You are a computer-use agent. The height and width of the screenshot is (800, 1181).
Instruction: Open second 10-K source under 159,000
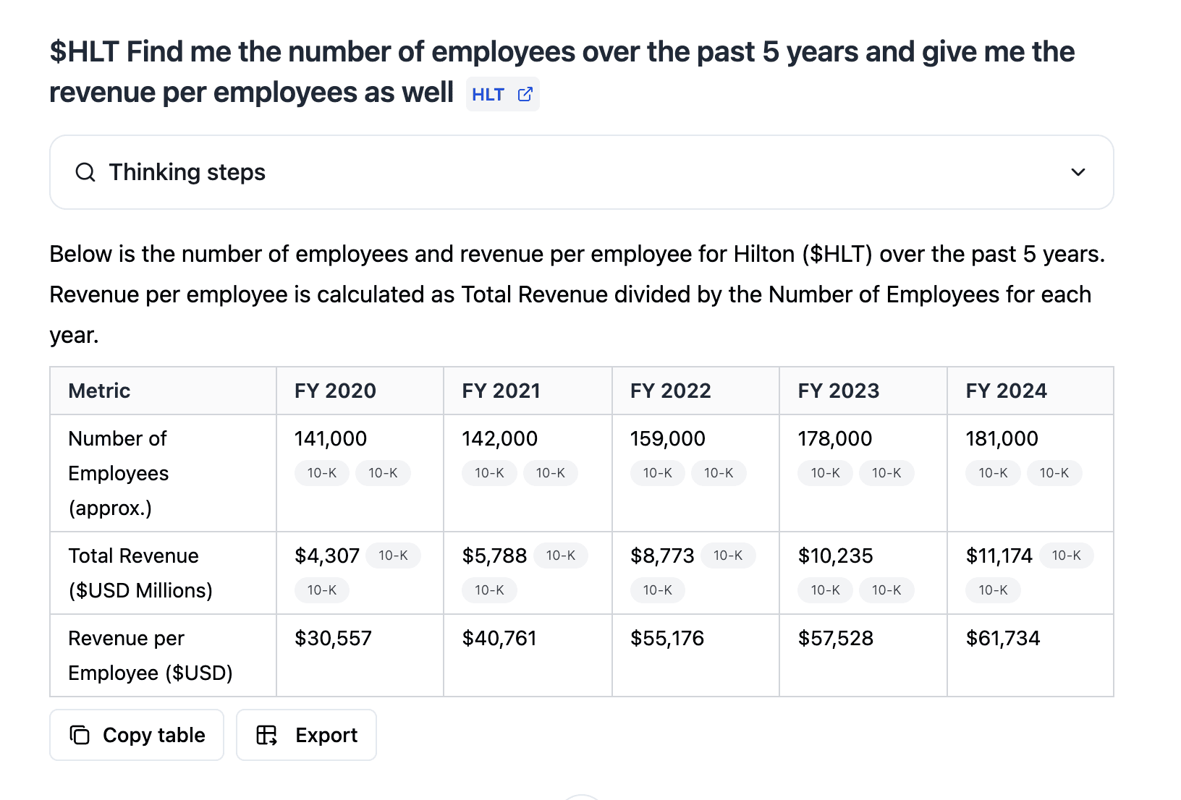click(x=719, y=473)
